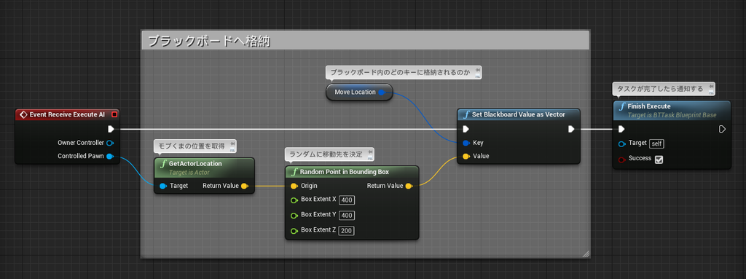Click the モブくまの位置を取得 comment bubble

pos(195,146)
